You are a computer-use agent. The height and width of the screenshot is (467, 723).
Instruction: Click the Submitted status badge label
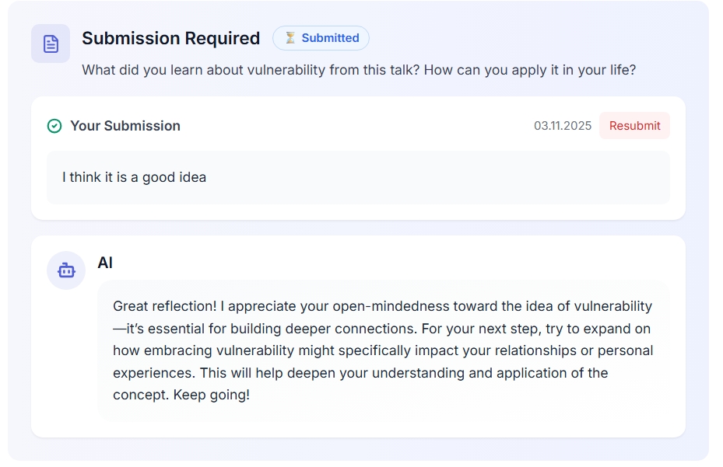click(x=330, y=38)
